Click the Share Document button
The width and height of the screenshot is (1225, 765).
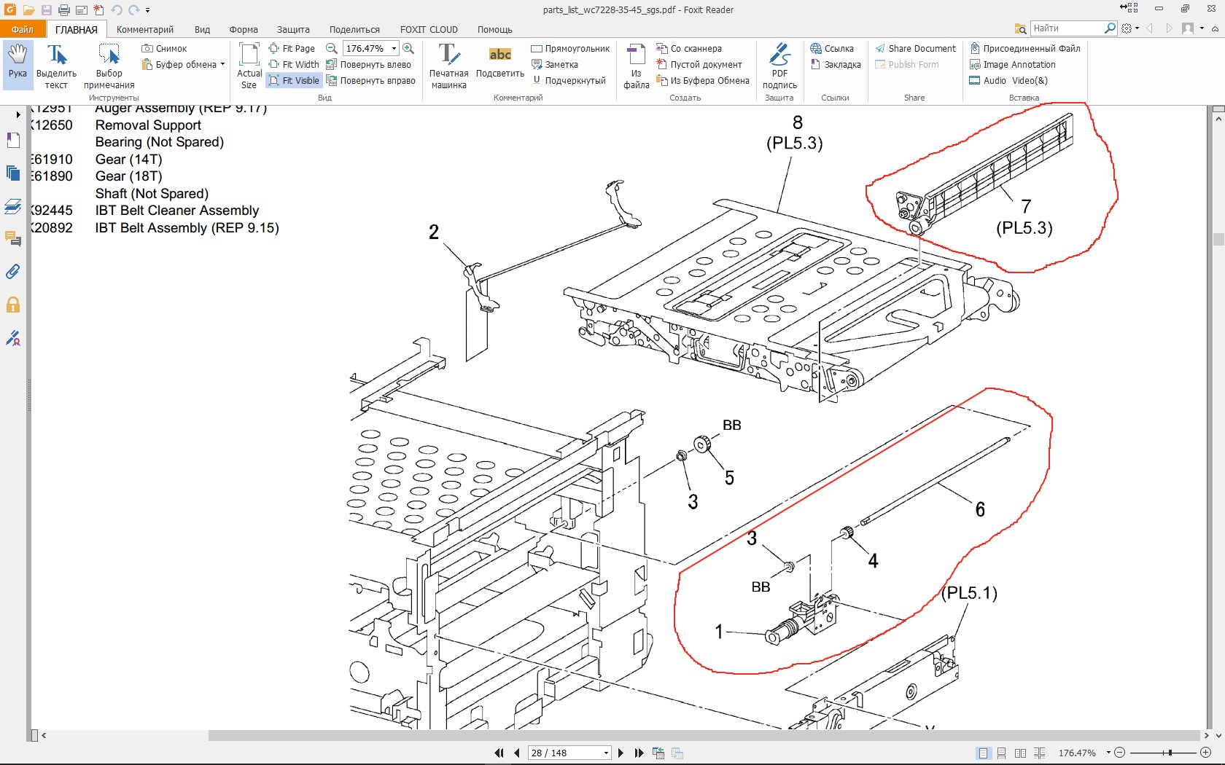click(x=915, y=49)
